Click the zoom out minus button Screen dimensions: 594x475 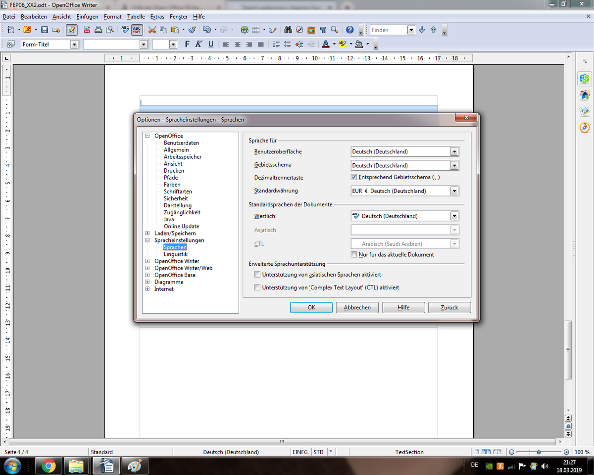pyautogui.click(x=512, y=452)
